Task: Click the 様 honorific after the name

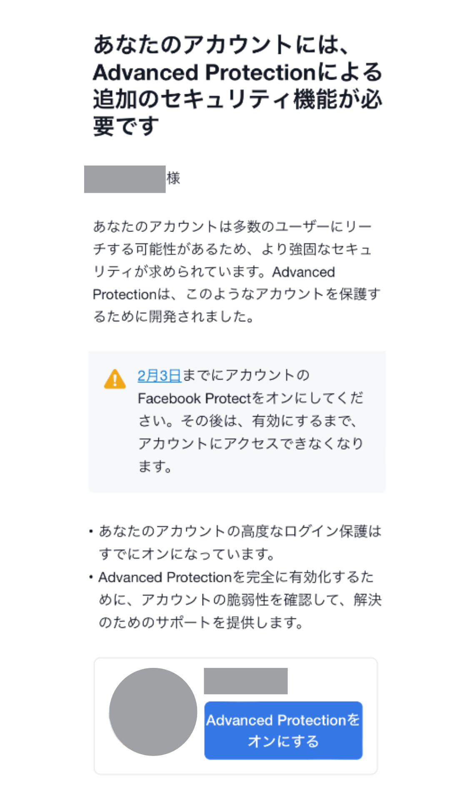Action: pos(173,179)
